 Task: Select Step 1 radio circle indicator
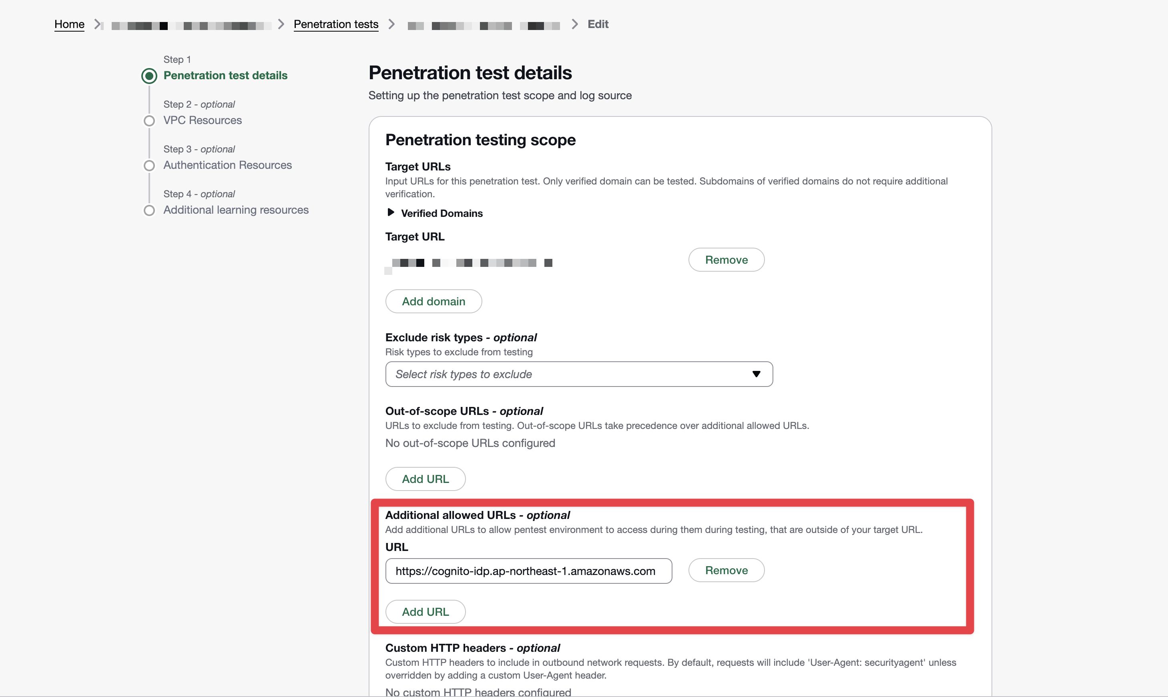(x=149, y=76)
